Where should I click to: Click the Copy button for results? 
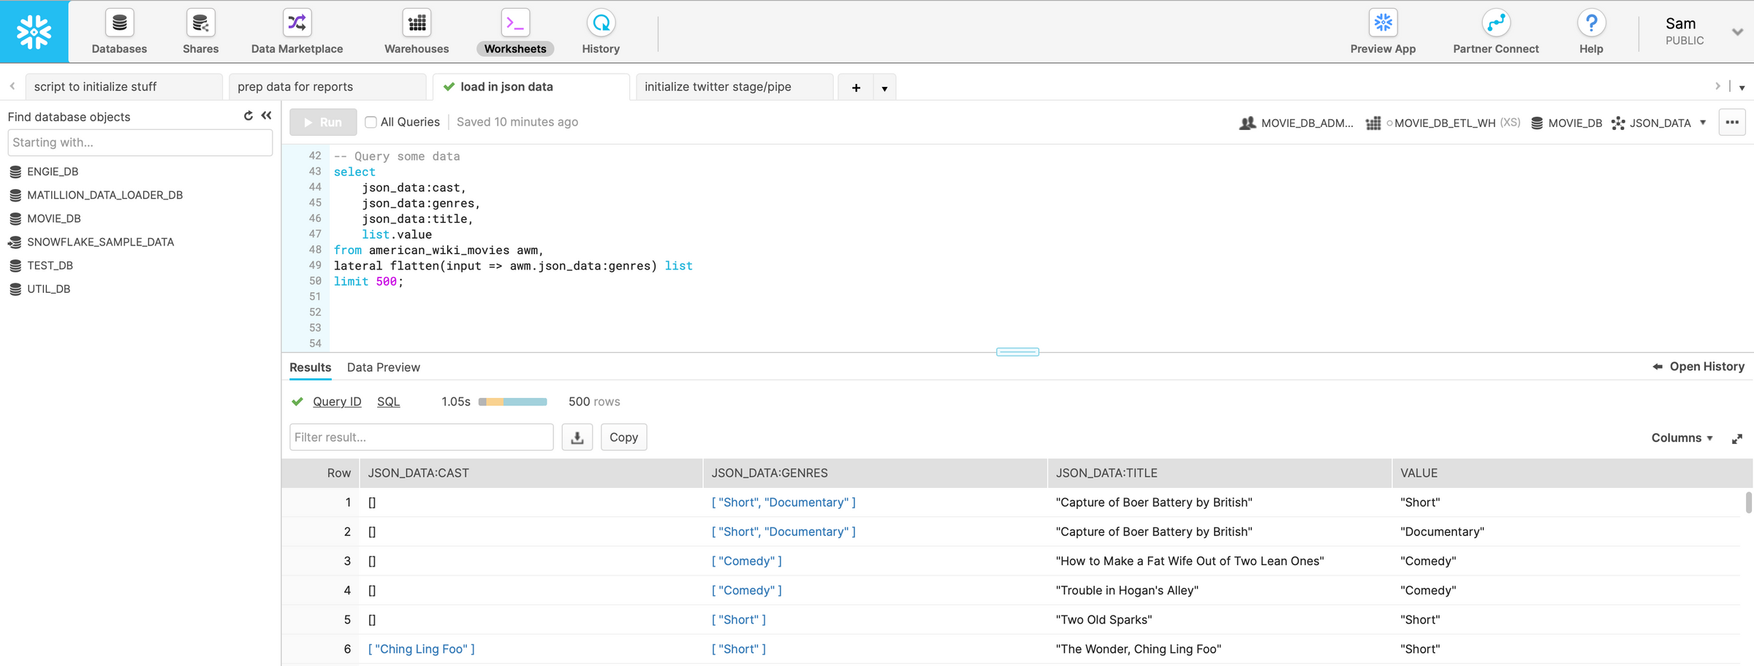(x=623, y=437)
